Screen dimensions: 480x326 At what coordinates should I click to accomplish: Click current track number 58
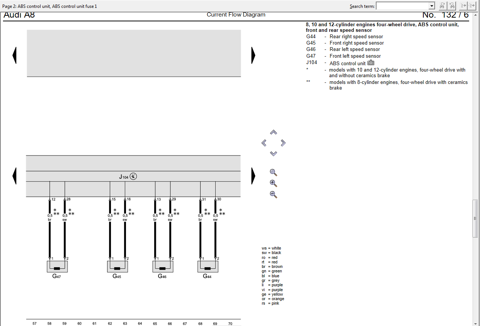[x=49, y=323]
